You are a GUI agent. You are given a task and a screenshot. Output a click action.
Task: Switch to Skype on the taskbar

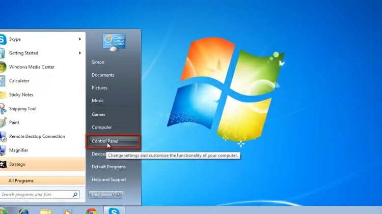click(x=114, y=210)
